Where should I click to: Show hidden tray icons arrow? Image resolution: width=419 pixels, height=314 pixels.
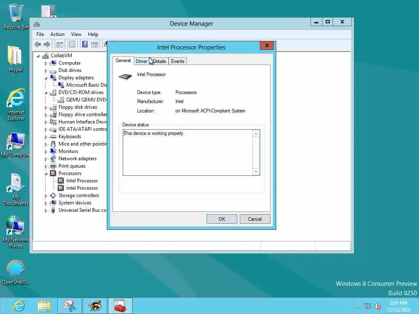pos(358,306)
